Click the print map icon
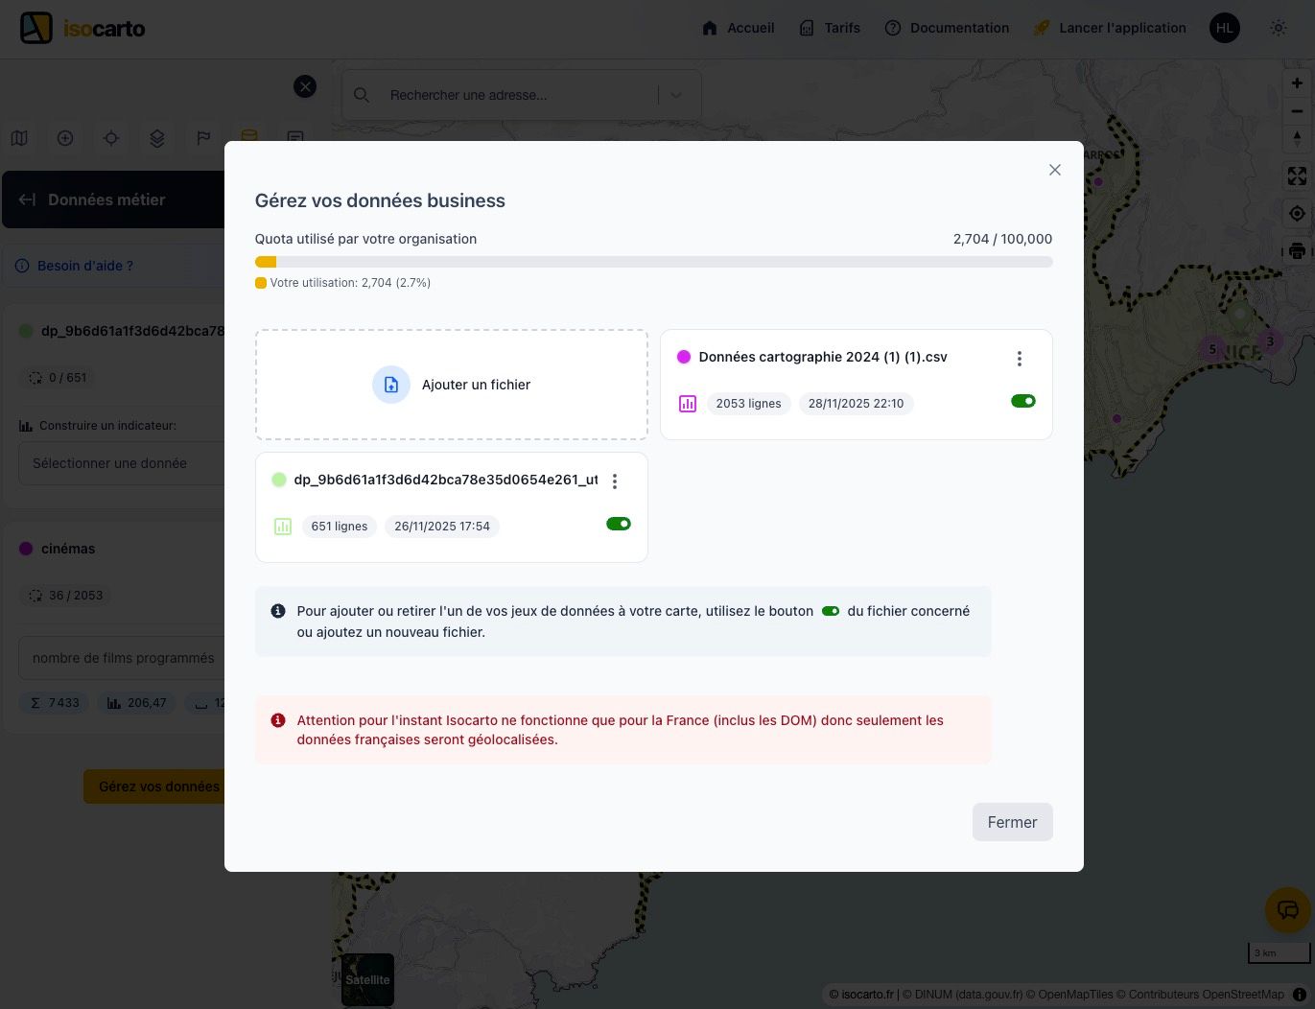The height and width of the screenshot is (1009, 1315). pyautogui.click(x=1297, y=251)
